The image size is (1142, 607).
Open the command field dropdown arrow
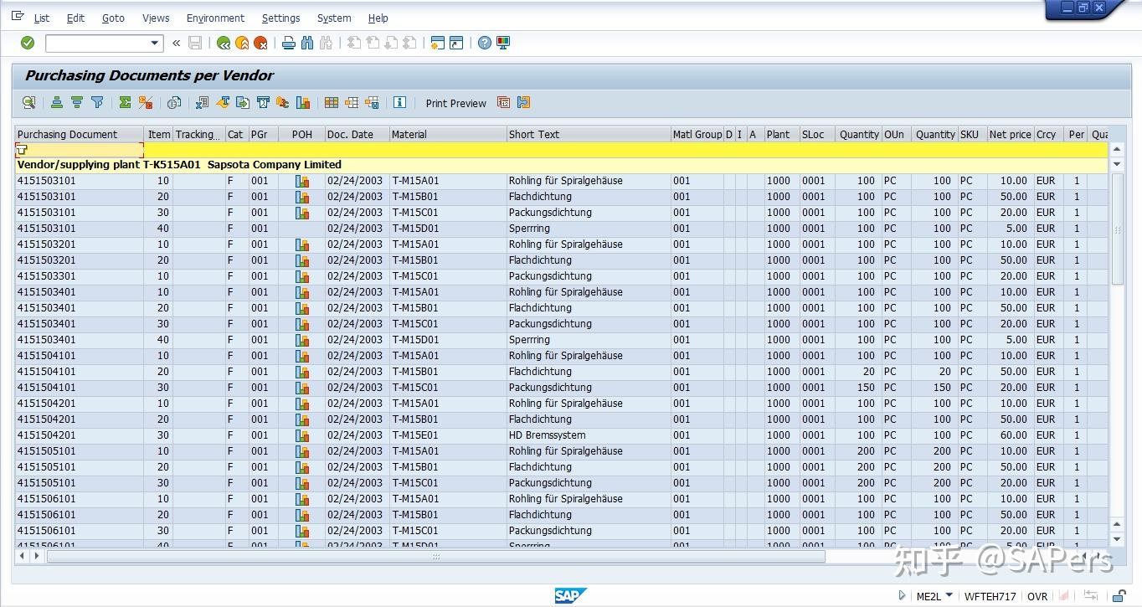(x=155, y=43)
